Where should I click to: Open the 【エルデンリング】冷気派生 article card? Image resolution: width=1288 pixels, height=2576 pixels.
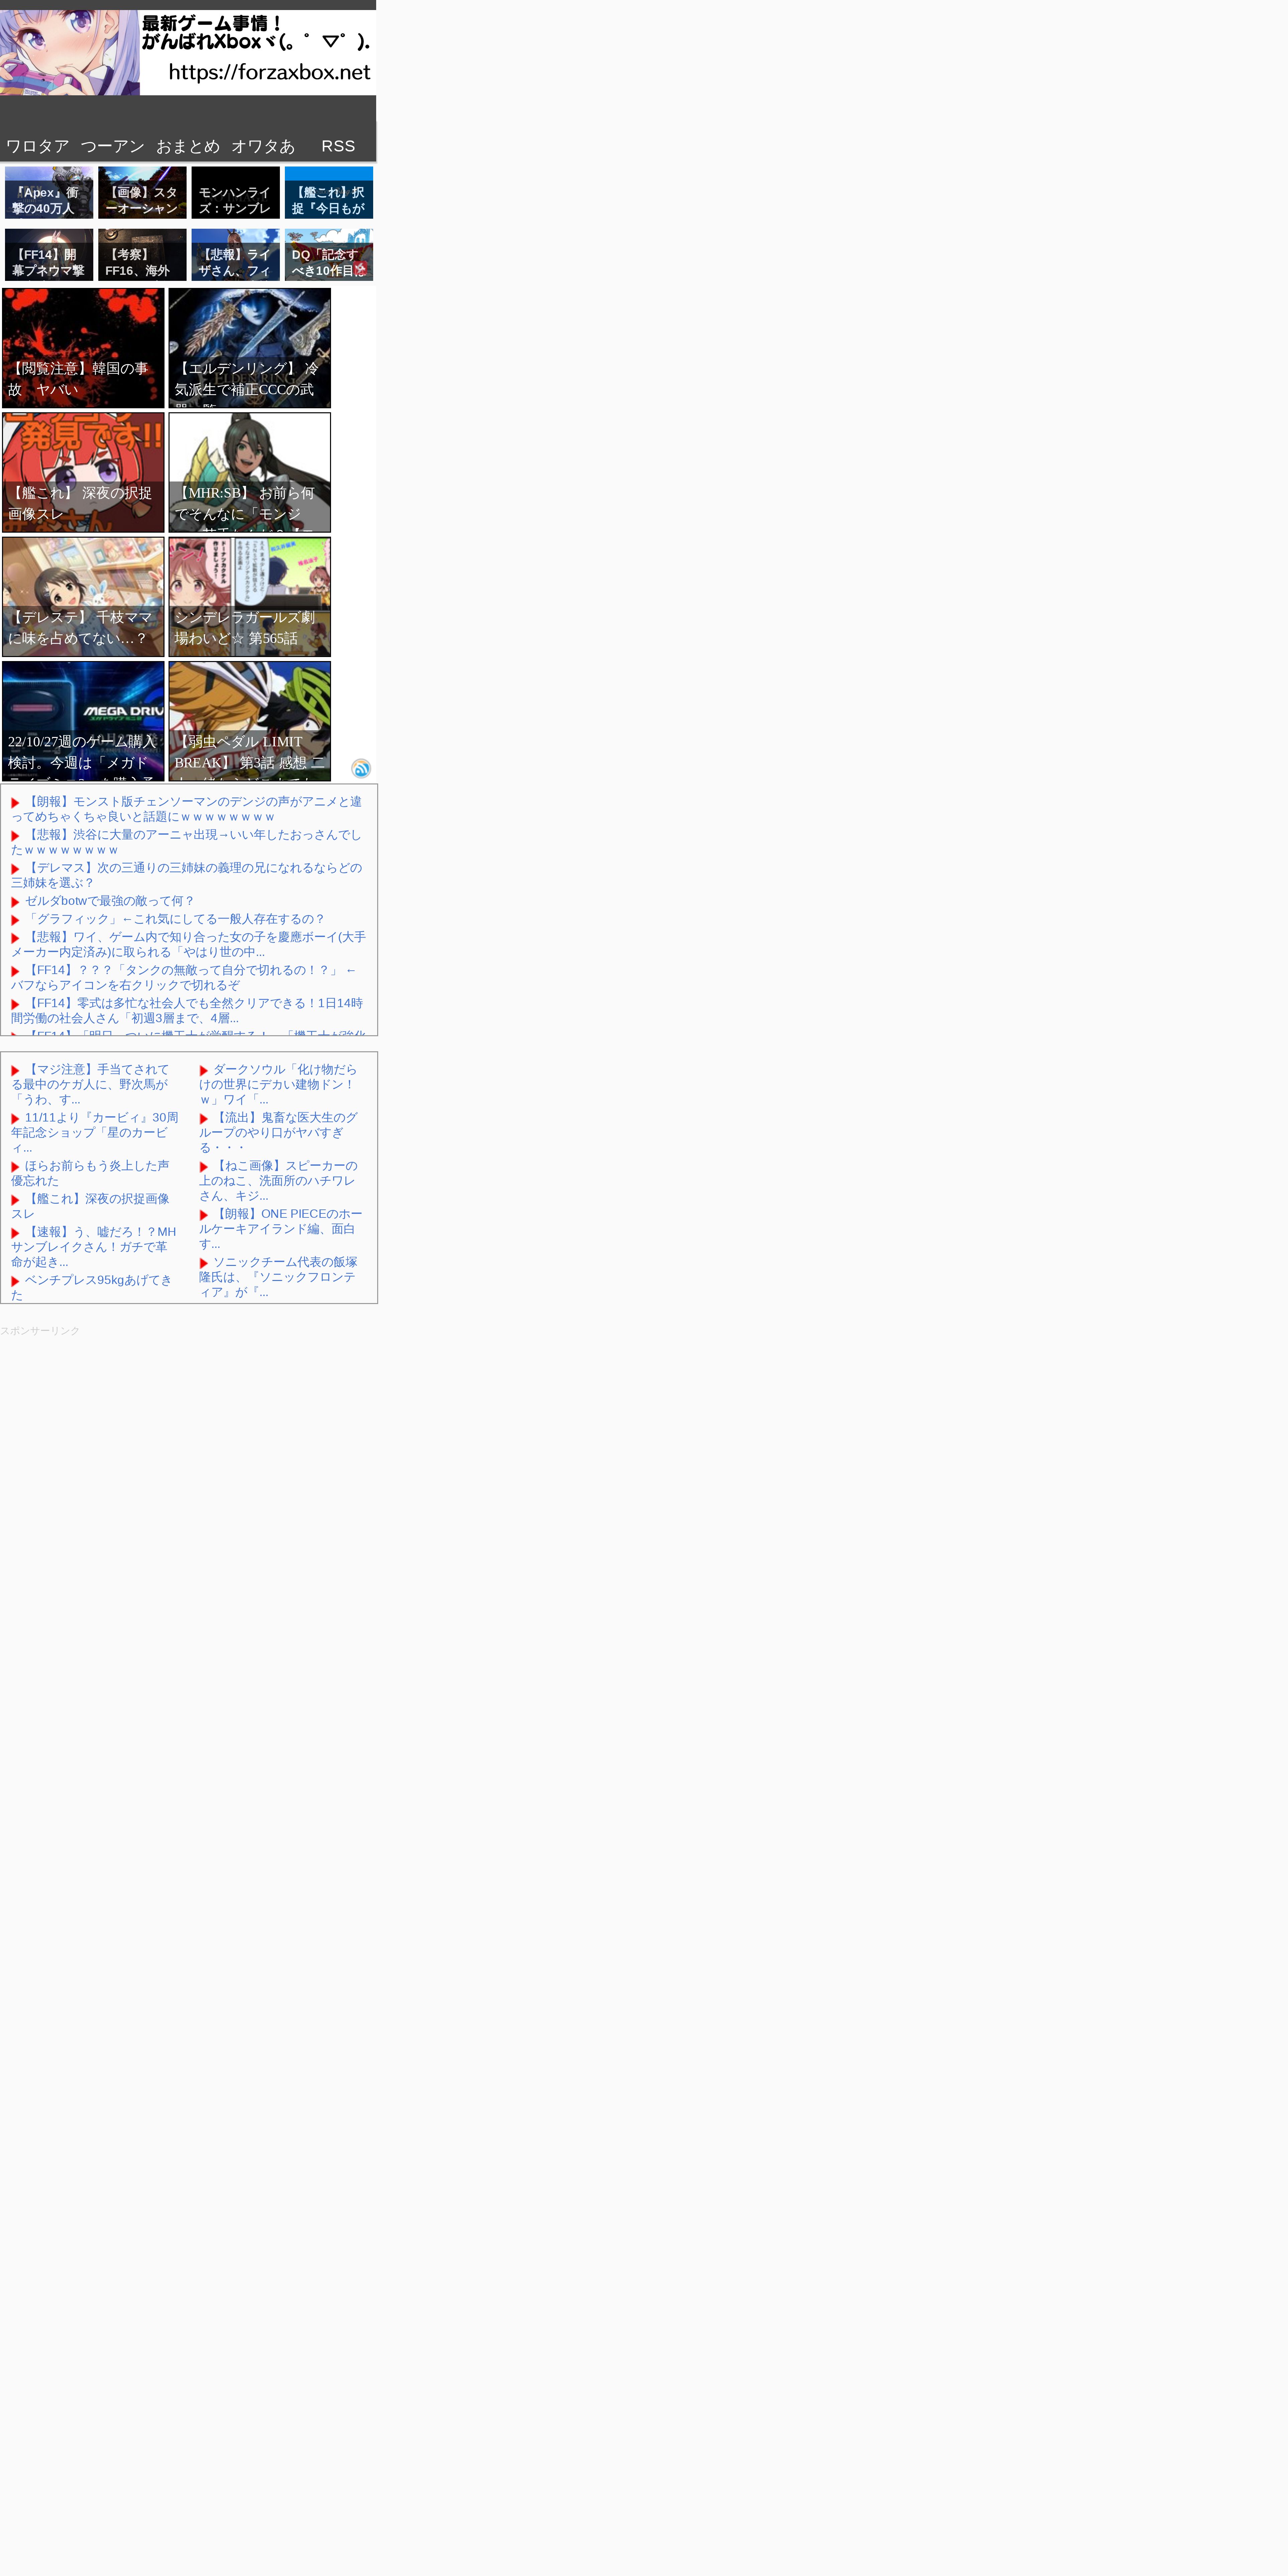(250, 348)
